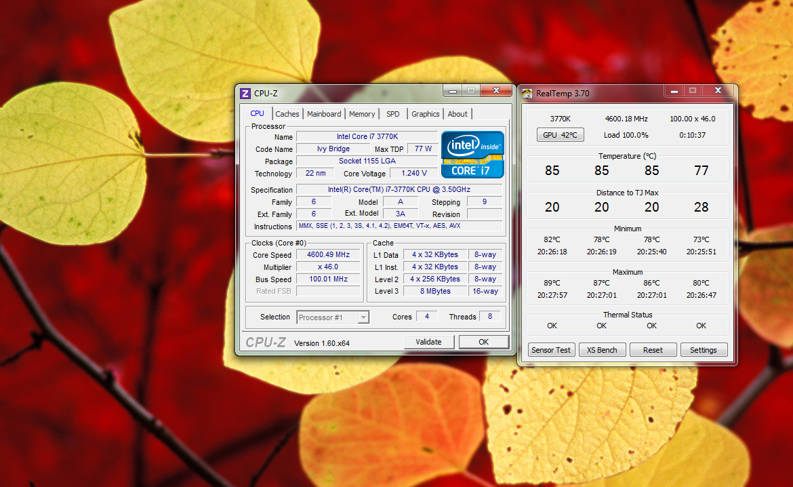Click the 3770K processor label in RealTemp
793x487 pixels.
561,119
